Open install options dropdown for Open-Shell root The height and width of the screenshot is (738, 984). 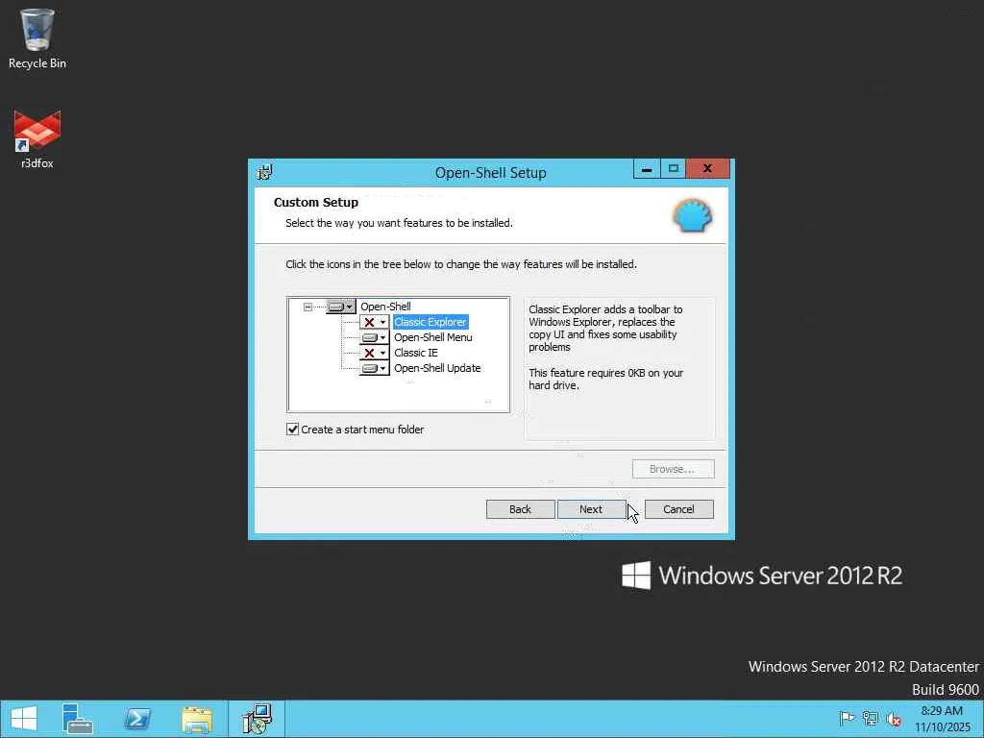(x=341, y=307)
